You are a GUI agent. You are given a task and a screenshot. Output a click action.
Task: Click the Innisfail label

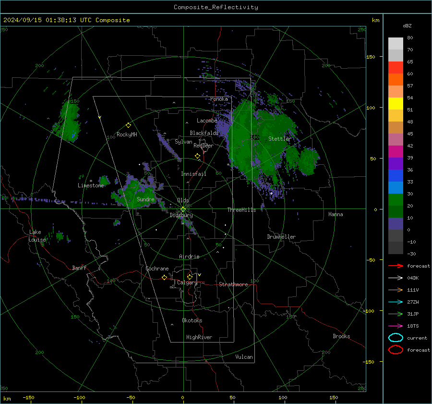pyautogui.click(x=193, y=174)
